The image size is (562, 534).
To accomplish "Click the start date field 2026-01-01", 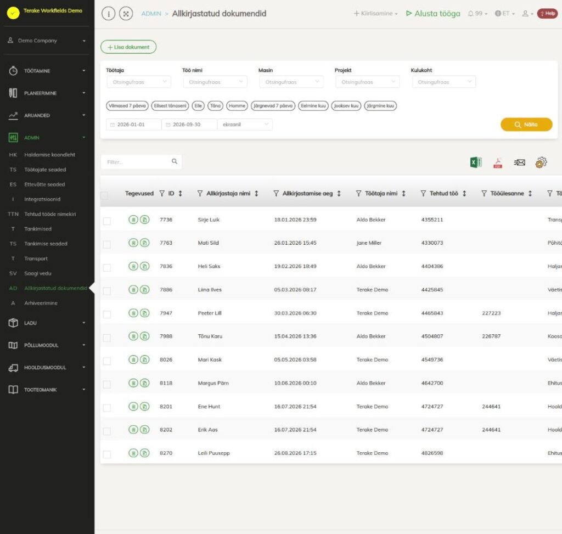I will (x=134, y=125).
